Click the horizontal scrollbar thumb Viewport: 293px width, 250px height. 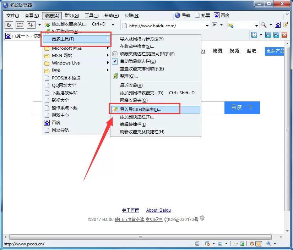(x=140, y=237)
